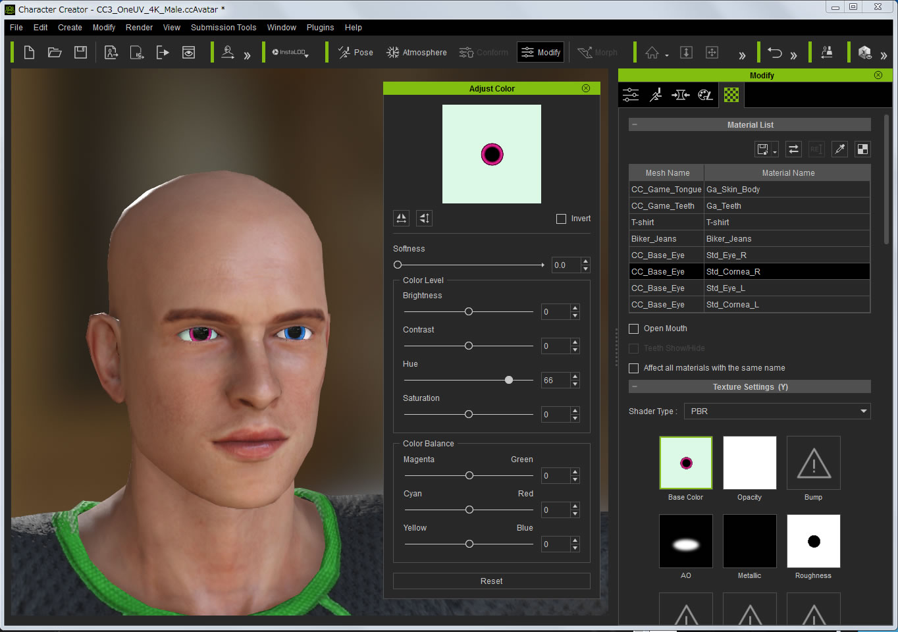
Task: Close the Adjust Color panel
Action: click(x=586, y=88)
